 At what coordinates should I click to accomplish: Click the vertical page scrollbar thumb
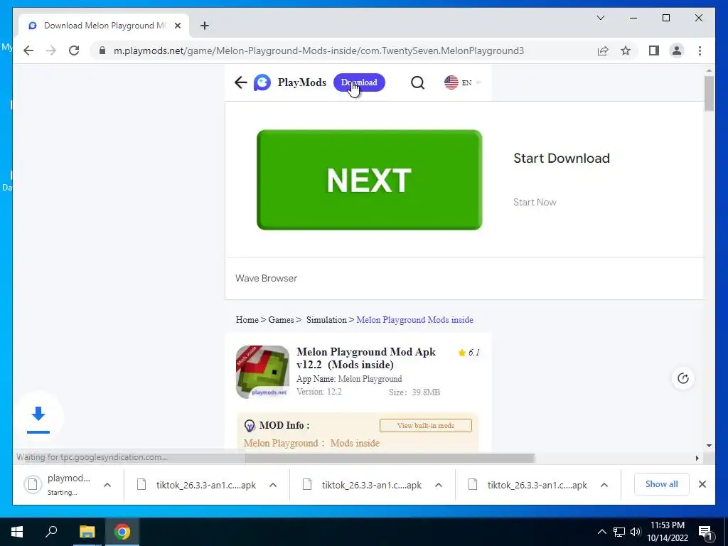(x=709, y=93)
